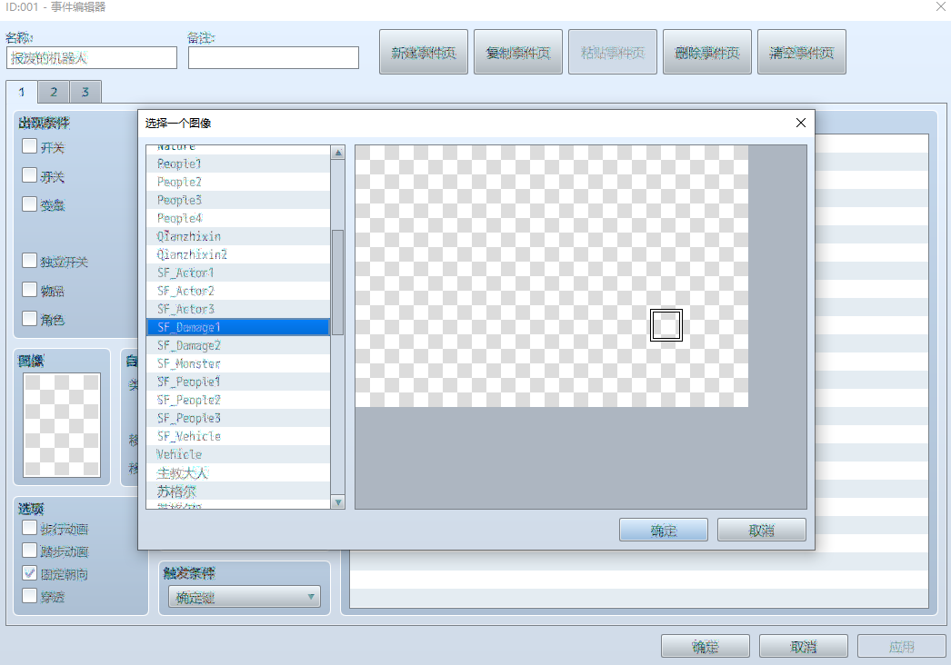Screen dimensions: 951x665
Task: Select People3 in the image list
Action: tap(238, 200)
